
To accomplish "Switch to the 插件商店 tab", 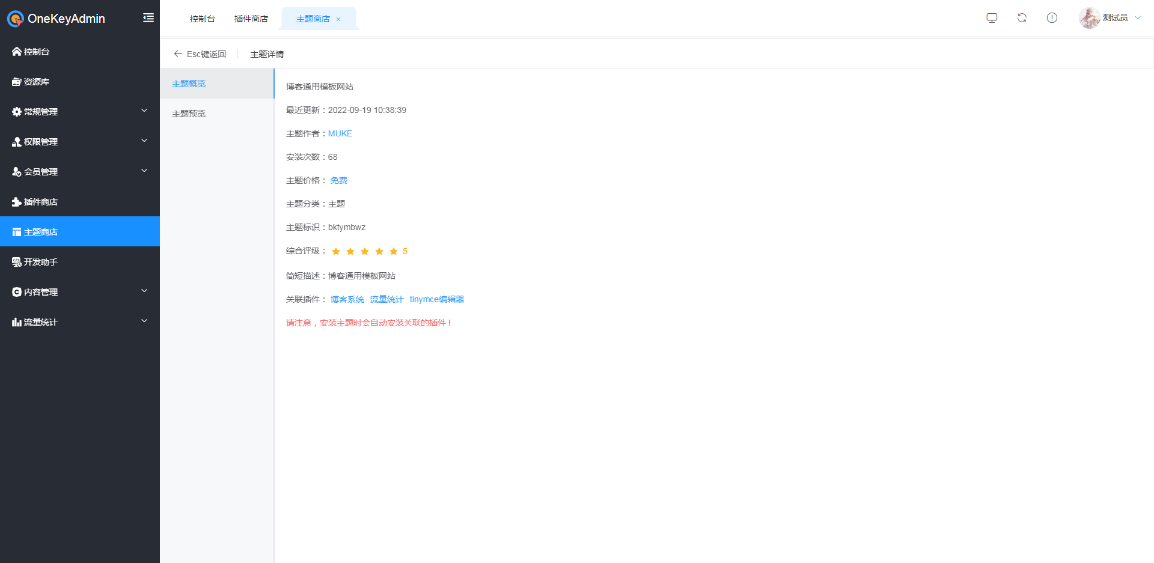I will (251, 19).
